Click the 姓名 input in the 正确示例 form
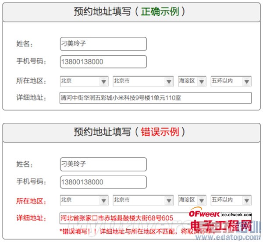Screen dimensions: 263x242 (103, 44)
